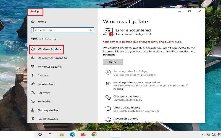Click the Last checked: Today, 12:31 text
Screen dimensions: 221x138
click(133, 34)
